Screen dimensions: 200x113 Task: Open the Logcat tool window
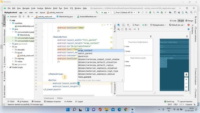[79, 101]
